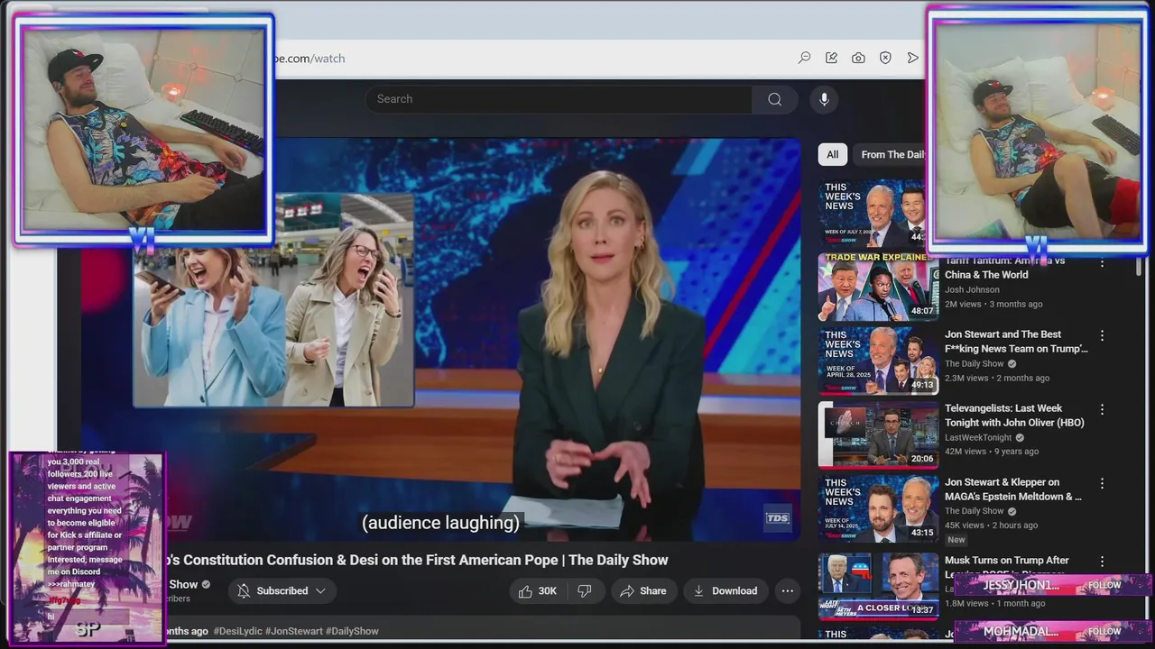Click the zoom-out magnifier icon in browser toolbar

[804, 58]
